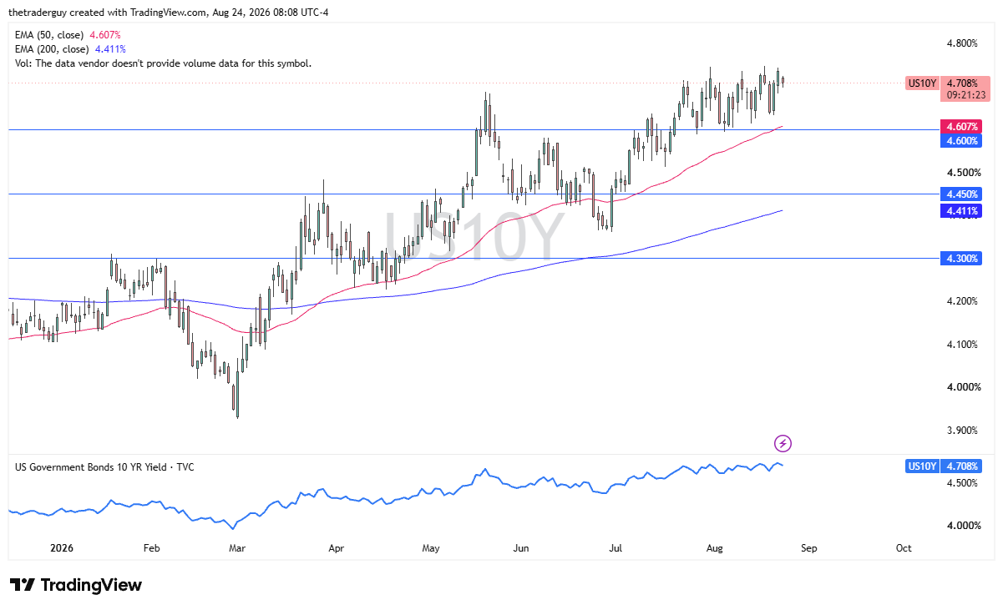The width and height of the screenshot is (1003, 610).
Task: Click the TradingView logo at bottom left
Action: [x=75, y=585]
